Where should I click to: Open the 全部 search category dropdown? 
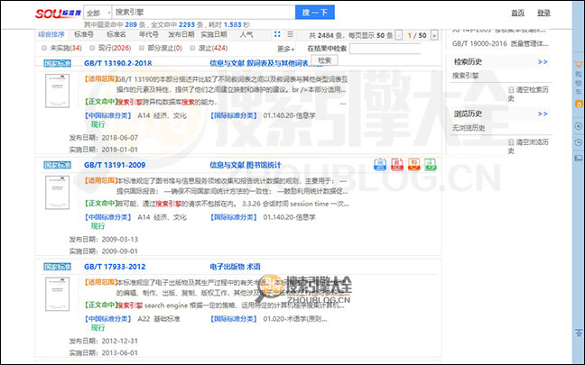click(x=97, y=14)
